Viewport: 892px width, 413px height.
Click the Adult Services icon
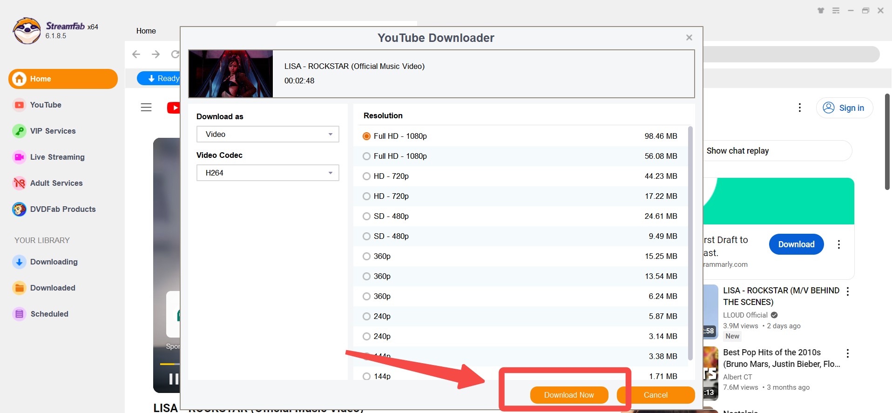19,183
